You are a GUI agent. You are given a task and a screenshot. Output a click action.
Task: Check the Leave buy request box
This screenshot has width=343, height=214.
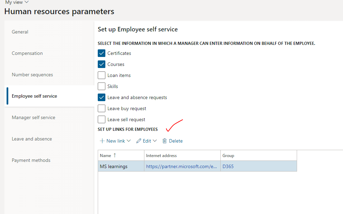coord(102,108)
